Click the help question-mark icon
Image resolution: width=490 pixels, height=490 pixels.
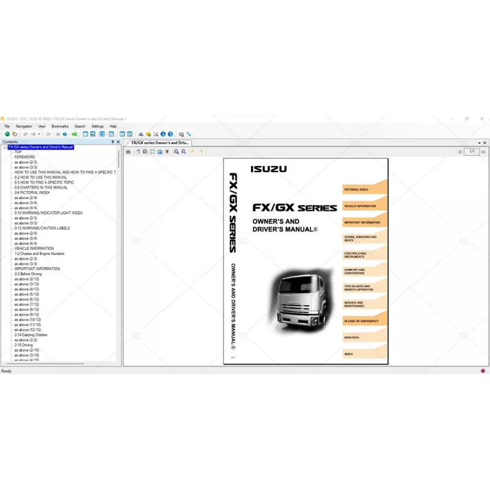[170, 135]
